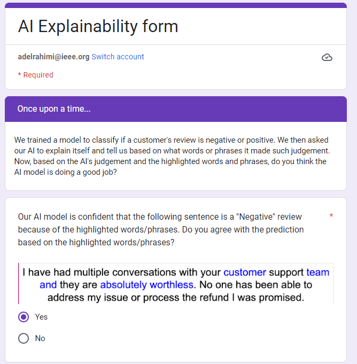The image size is (357, 364).
Task: Click the blue highlighted word 'and'
Action: (48, 284)
